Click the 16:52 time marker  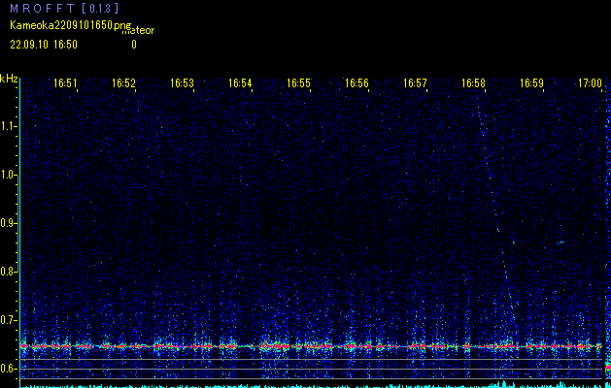(123, 83)
